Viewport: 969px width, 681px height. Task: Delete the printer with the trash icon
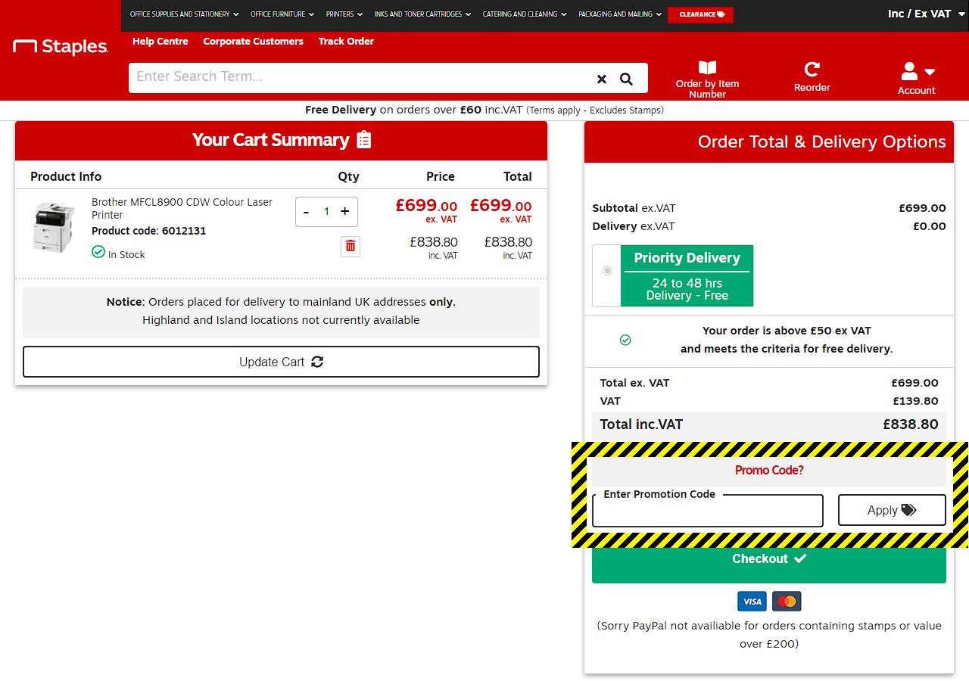(x=350, y=246)
